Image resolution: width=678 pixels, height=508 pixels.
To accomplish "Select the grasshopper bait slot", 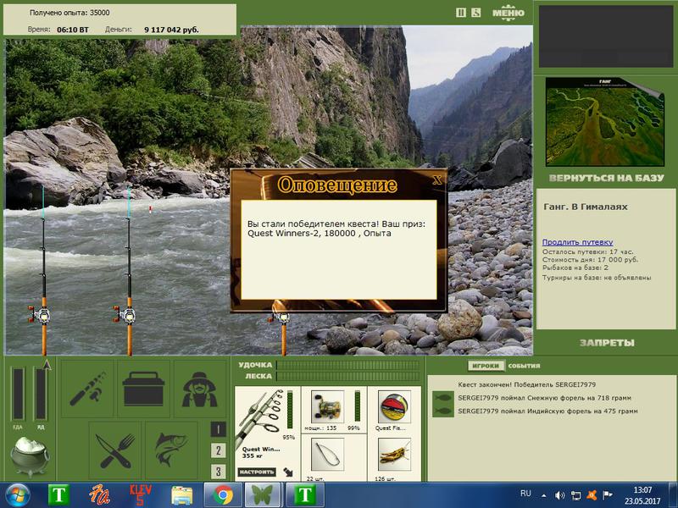I will click(x=394, y=455).
